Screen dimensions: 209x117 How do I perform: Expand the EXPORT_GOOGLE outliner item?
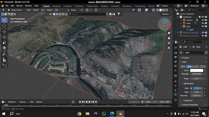tap(178, 33)
